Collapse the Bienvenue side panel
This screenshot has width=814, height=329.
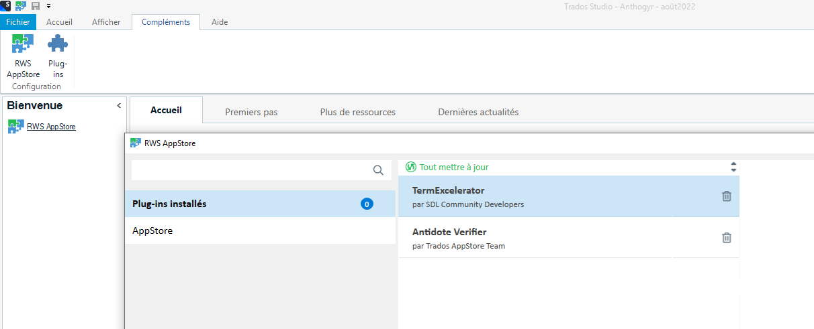click(x=119, y=105)
